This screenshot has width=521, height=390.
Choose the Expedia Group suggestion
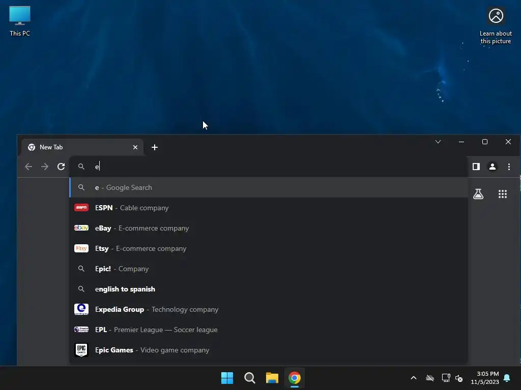(x=269, y=309)
